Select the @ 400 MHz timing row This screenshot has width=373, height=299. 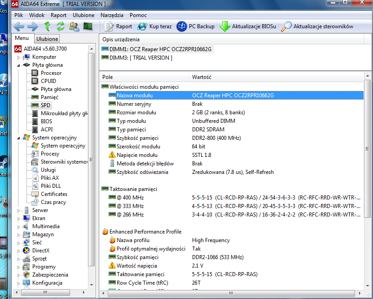tap(236, 197)
